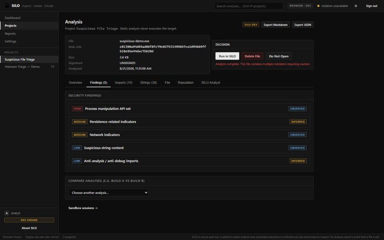
Task: Click OBSERVED badge on Suspicious string row
Action: pyautogui.click(x=297, y=148)
